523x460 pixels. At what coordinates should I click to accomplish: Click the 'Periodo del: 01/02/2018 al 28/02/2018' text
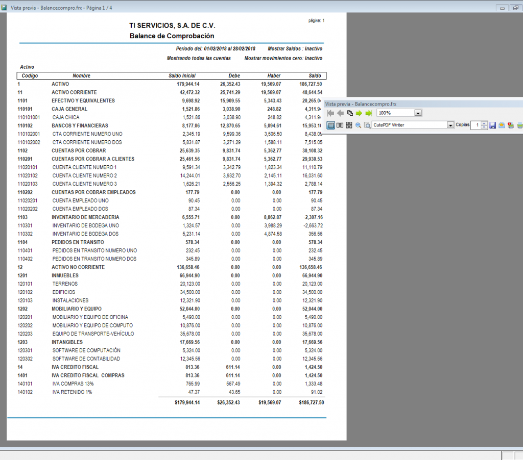[216, 48]
